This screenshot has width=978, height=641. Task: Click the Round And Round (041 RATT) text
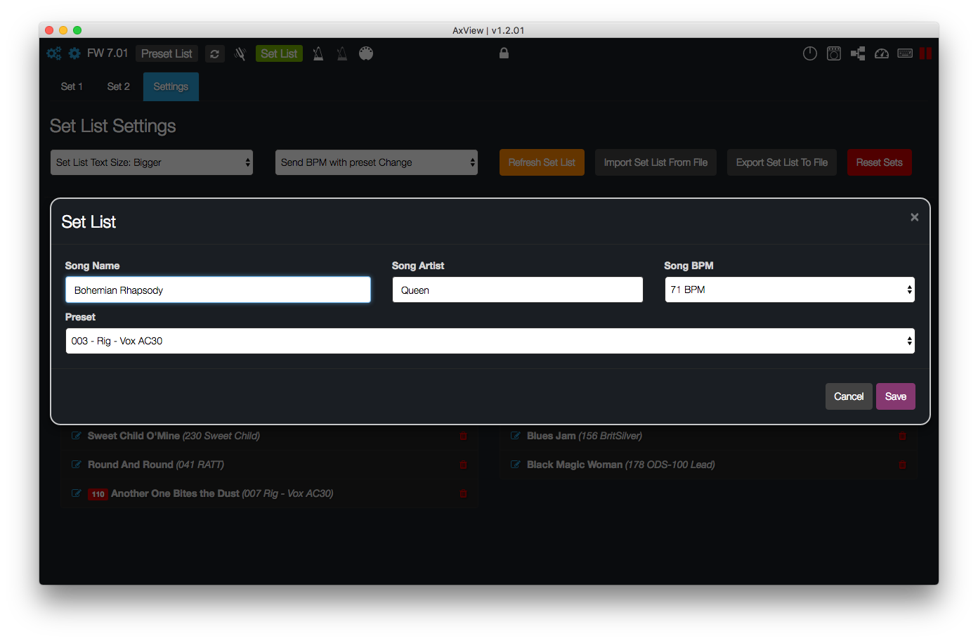156,465
